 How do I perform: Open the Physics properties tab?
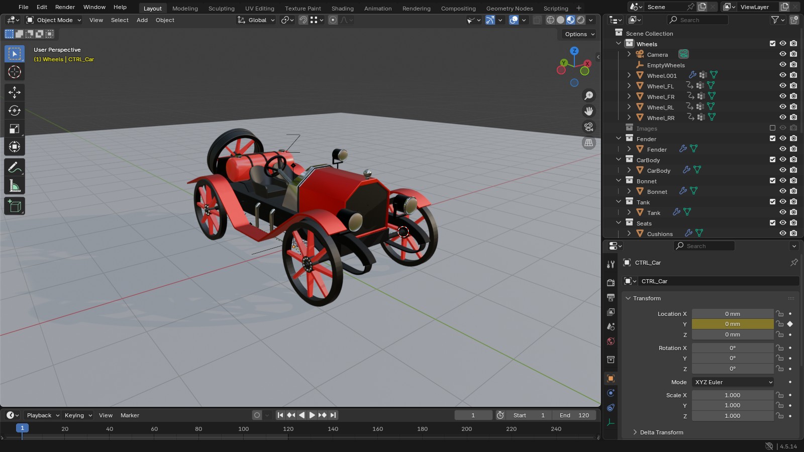[611, 393]
